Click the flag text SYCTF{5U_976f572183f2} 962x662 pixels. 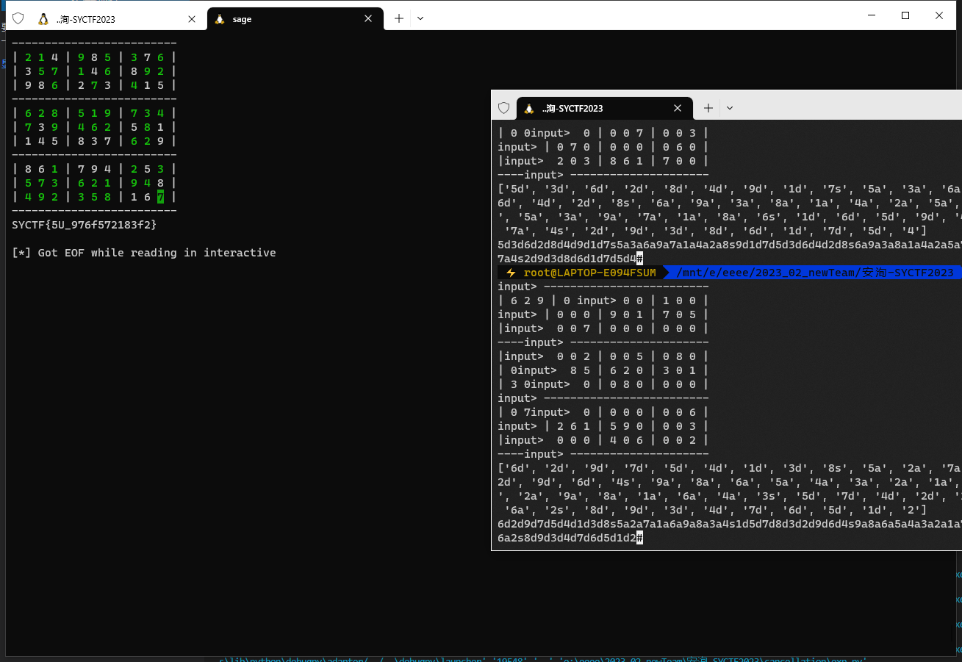click(x=85, y=225)
